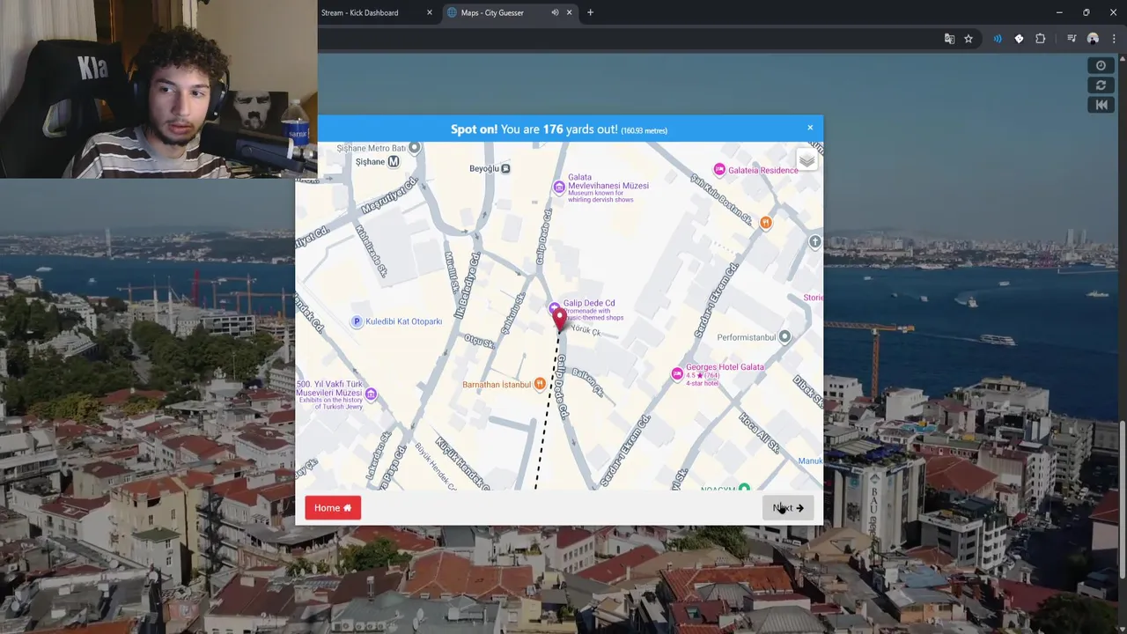The height and width of the screenshot is (634, 1127).
Task: Click the Performistanbul place marker
Action: (x=784, y=336)
